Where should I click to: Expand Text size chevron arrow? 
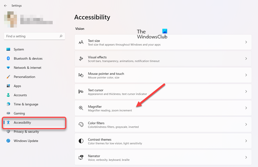point(246,42)
